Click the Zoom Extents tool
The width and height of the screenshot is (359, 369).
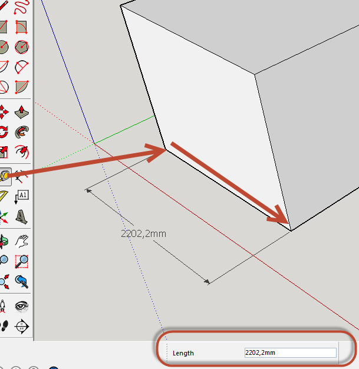4,282
